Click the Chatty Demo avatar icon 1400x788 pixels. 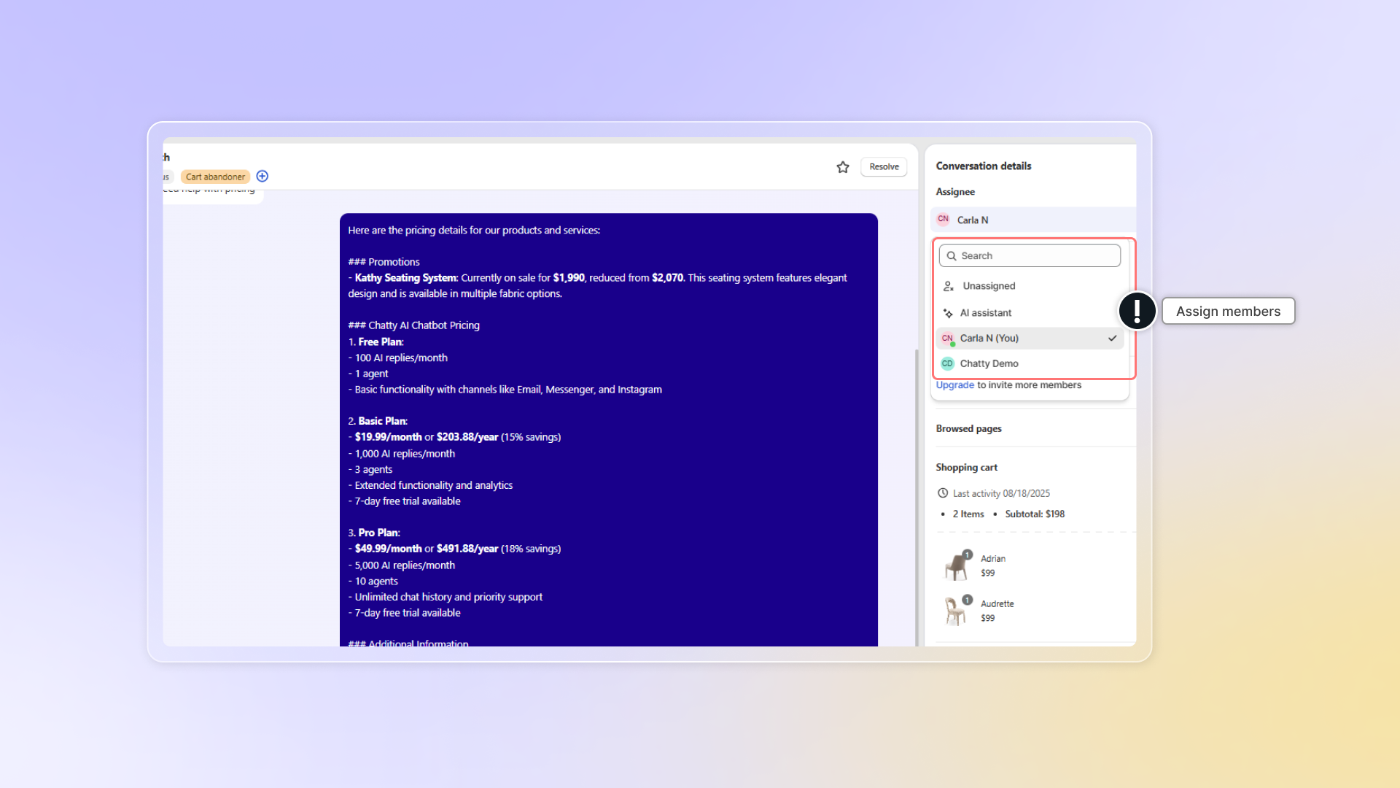(947, 363)
